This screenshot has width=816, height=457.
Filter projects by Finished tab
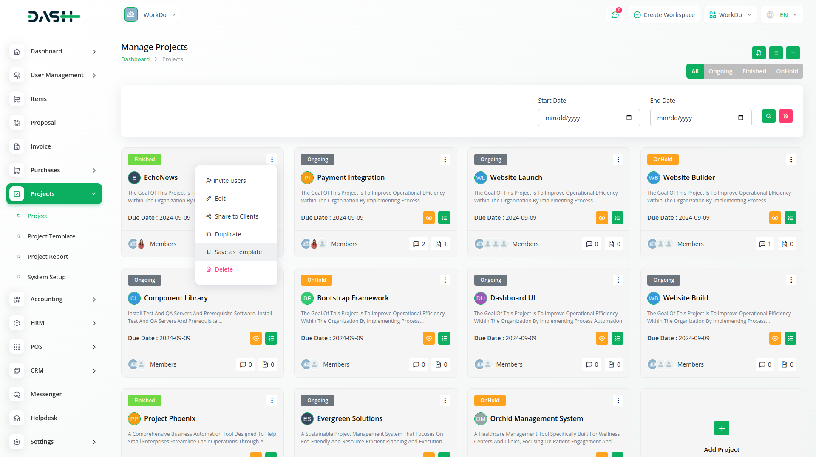[x=754, y=71]
